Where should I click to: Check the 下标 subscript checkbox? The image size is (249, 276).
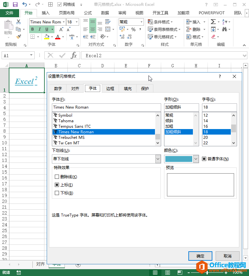(57, 193)
